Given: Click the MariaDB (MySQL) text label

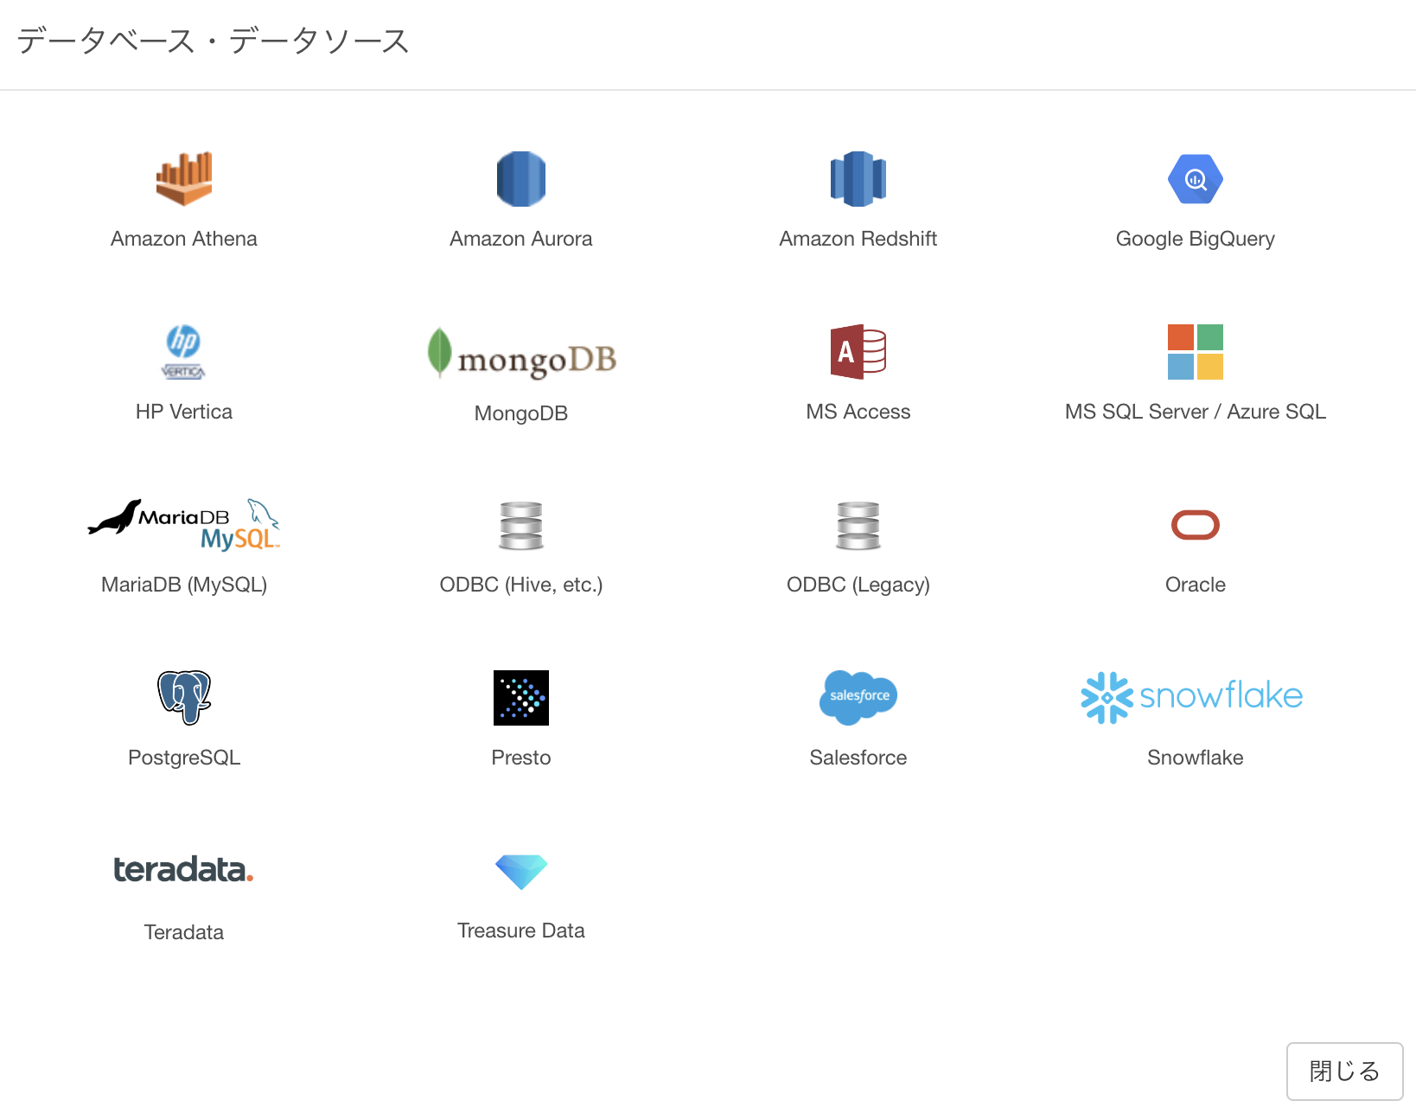Looking at the screenshot, I should click(x=184, y=585).
